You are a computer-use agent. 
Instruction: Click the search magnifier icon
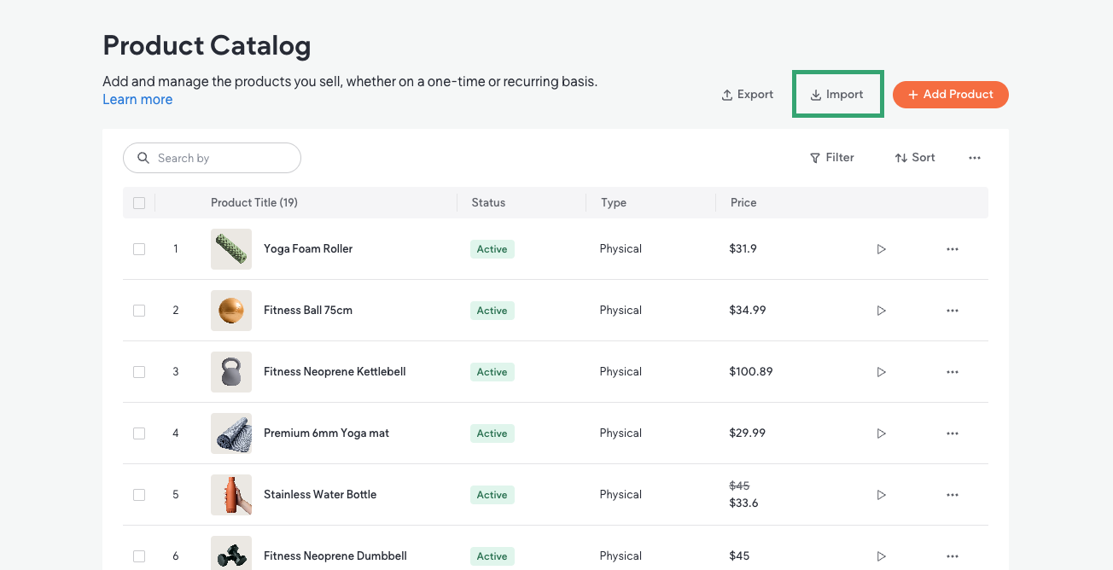tap(143, 158)
